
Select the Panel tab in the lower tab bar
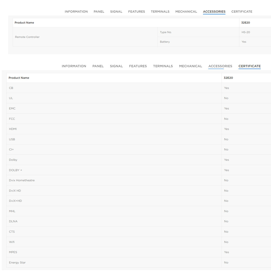(98, 66)
